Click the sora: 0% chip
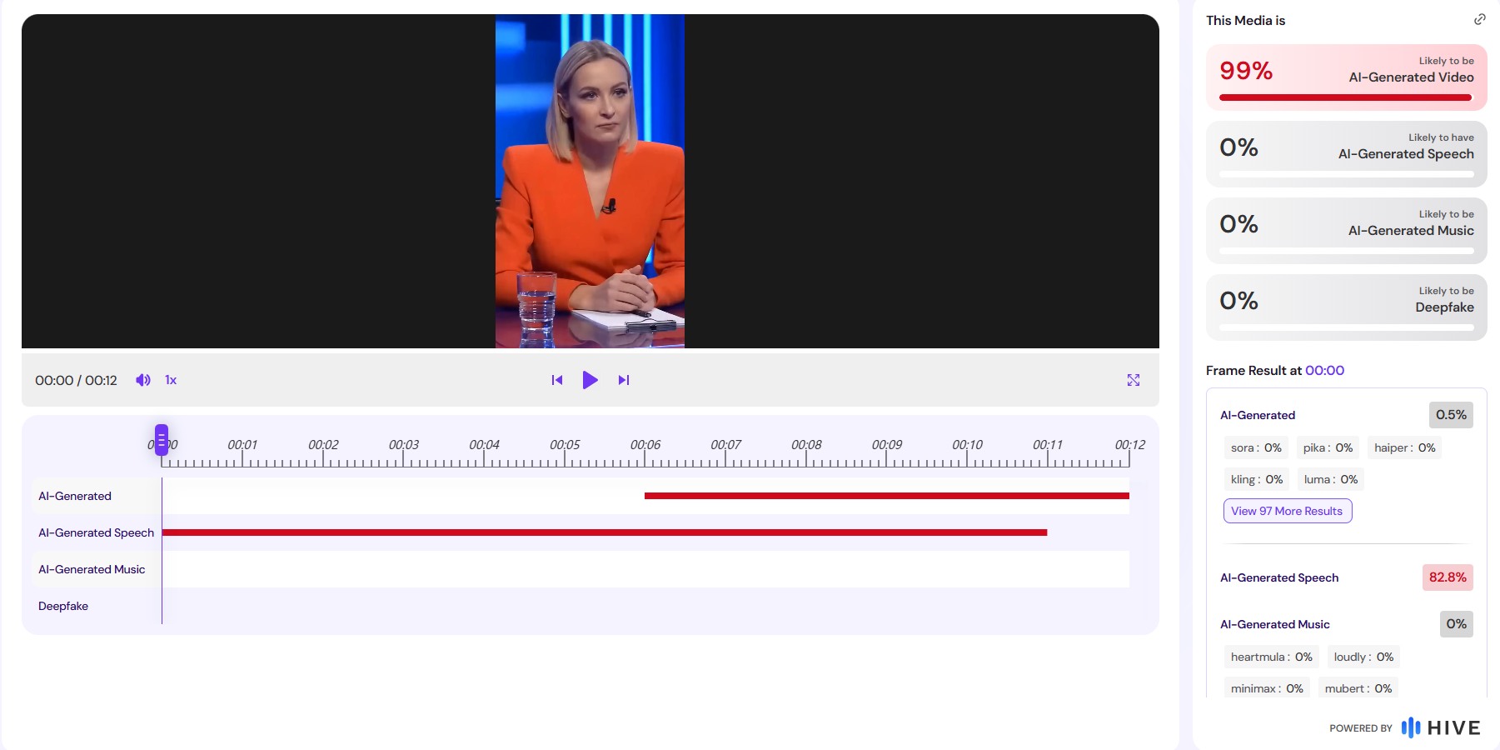This screenshot has height=750, width=1500. tap(1256, 447)
